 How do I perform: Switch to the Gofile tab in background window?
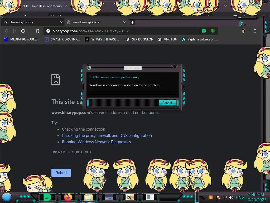tap(41, 6)
